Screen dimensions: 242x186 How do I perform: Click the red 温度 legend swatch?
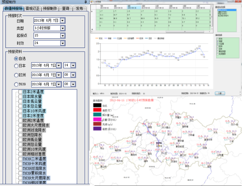pyautogui.click(x=98, y=110)
